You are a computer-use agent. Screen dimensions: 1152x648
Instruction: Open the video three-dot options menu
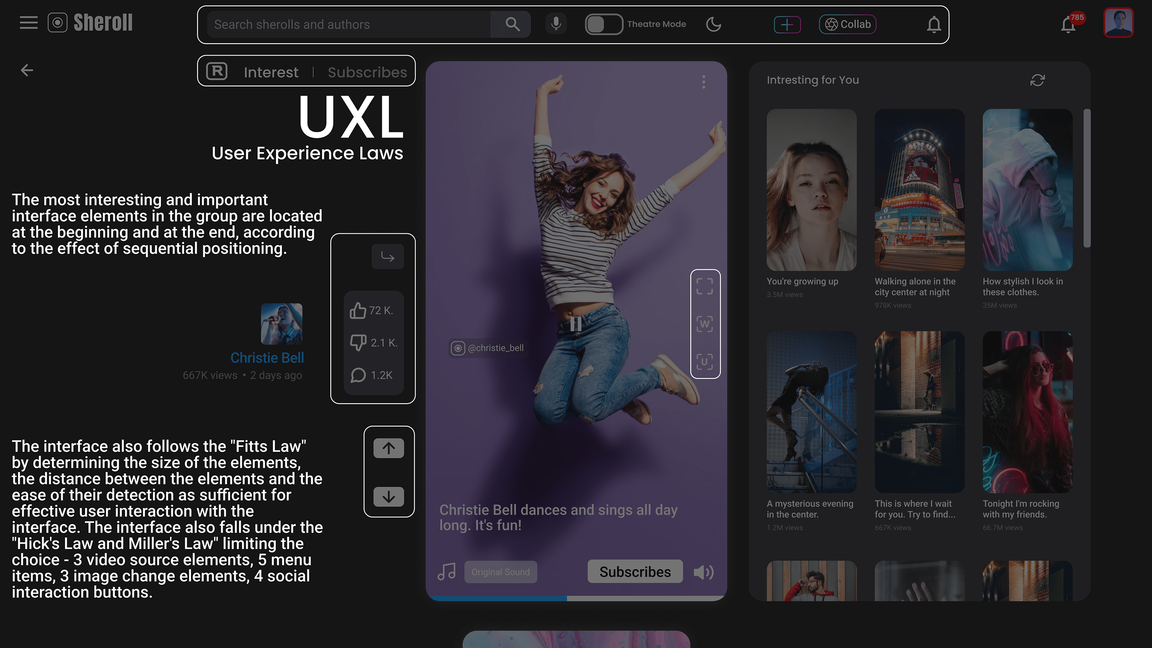[x=704, y=82]
